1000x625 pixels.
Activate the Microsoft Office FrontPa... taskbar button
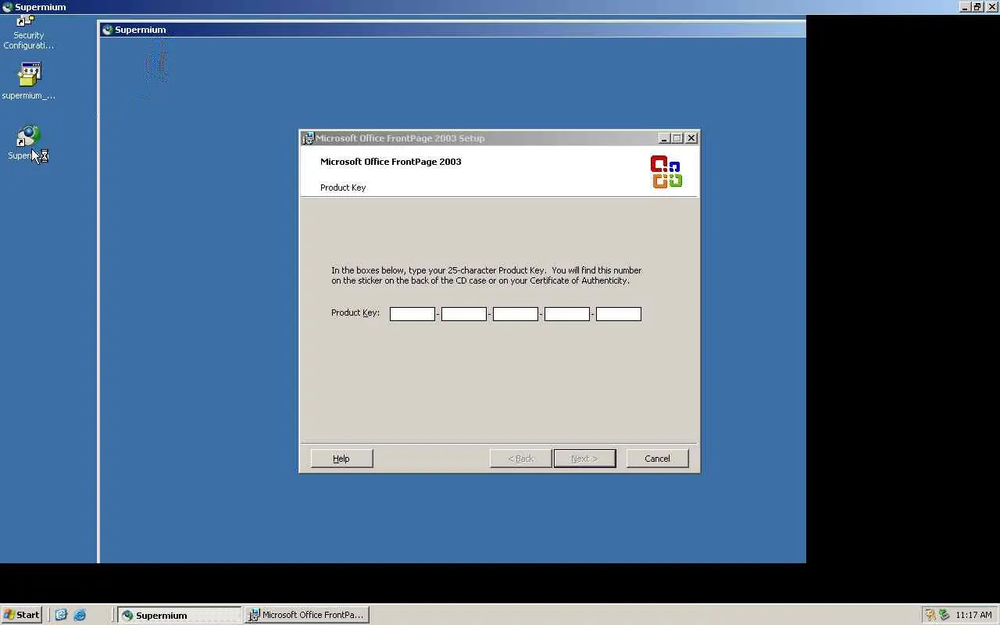(x=306, y=615)
